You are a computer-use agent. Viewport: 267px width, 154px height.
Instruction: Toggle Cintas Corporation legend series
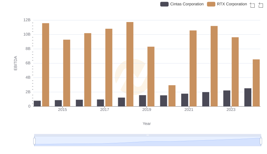click(x=182, y=4)
